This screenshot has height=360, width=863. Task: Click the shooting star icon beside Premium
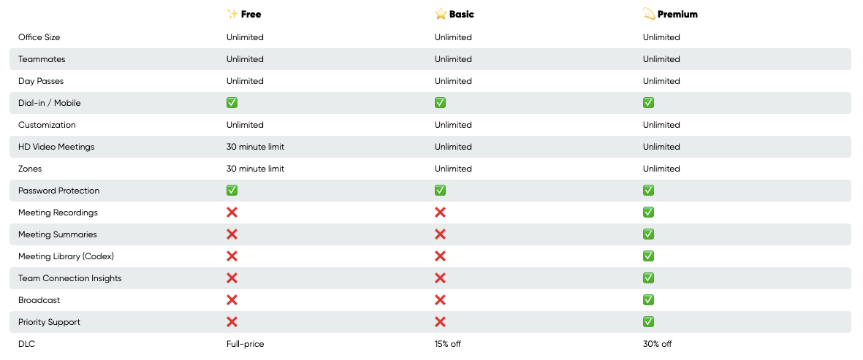click(x=649, y=14)
